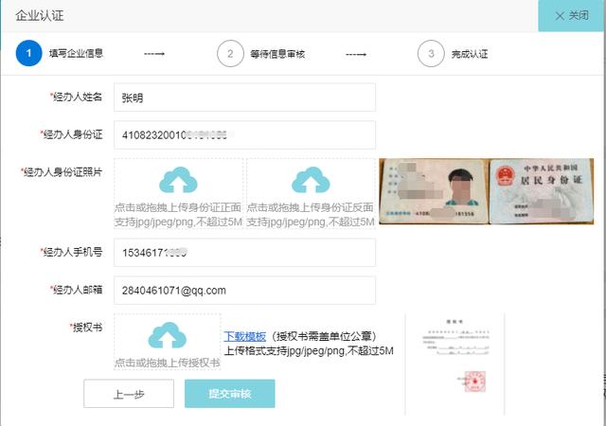The image size is (606, 426).
Task: Click the 经办人邮箱 email field
Action: click(x=243, y=291)
